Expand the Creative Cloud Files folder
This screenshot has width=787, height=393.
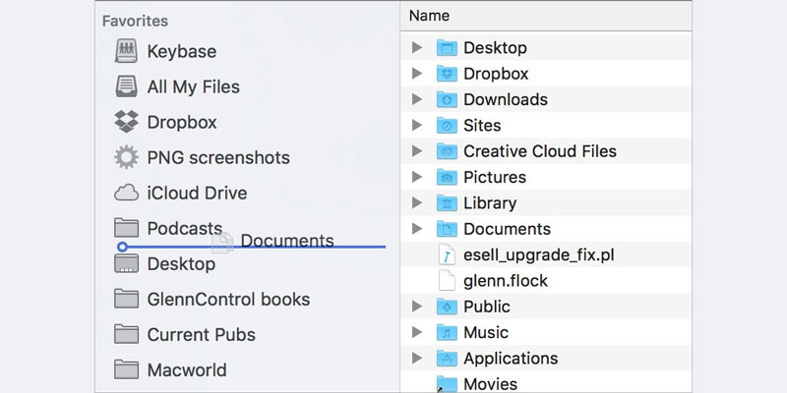pos(417,151)
